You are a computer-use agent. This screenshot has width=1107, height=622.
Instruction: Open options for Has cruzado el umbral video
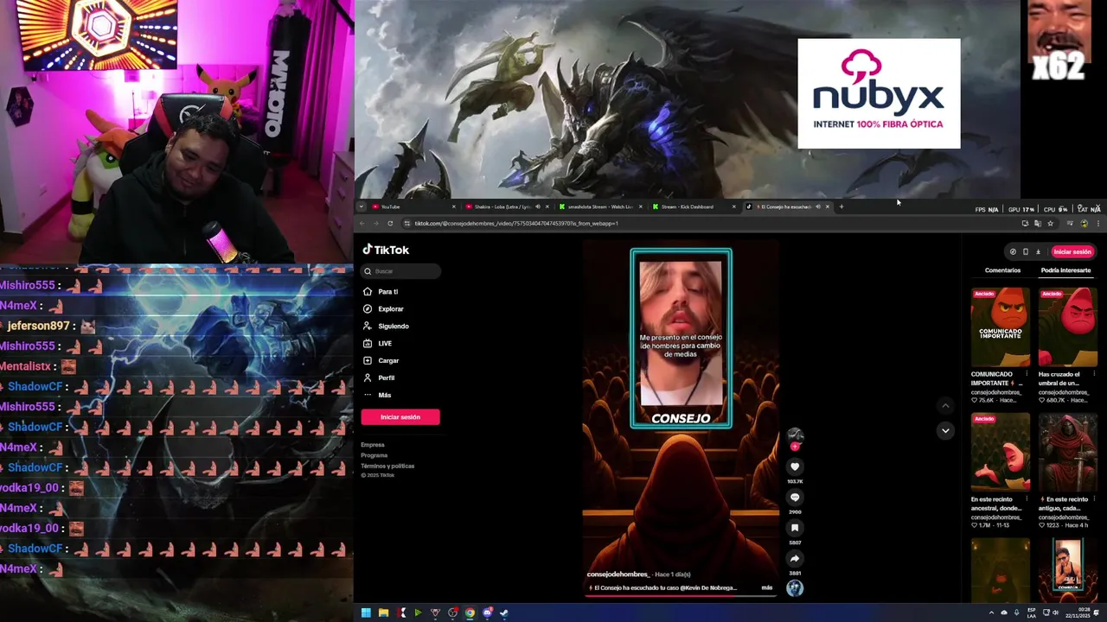[x=1094, y=374]
